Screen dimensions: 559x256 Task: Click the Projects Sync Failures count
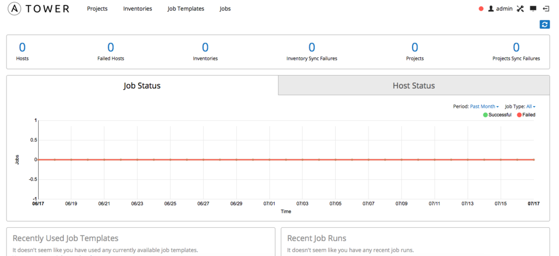pyautogui.click(x=516, y=47)
